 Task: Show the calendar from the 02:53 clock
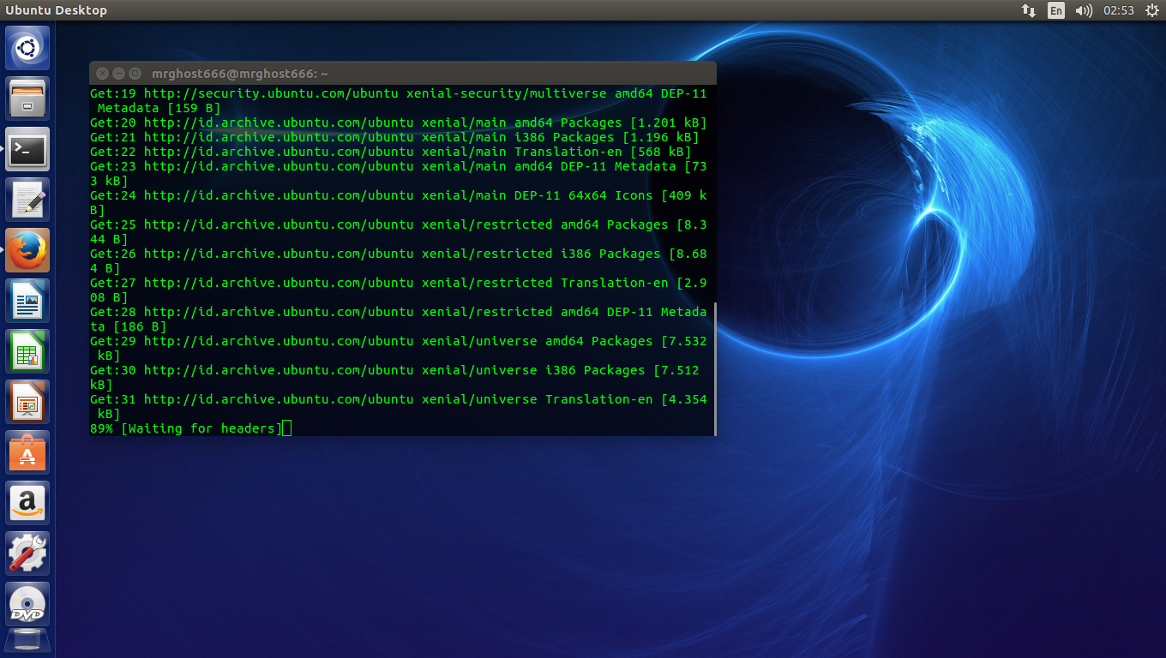point(1118,10)
